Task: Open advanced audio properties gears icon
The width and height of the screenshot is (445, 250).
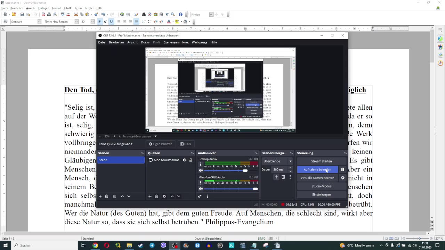Action: point(200,196)
